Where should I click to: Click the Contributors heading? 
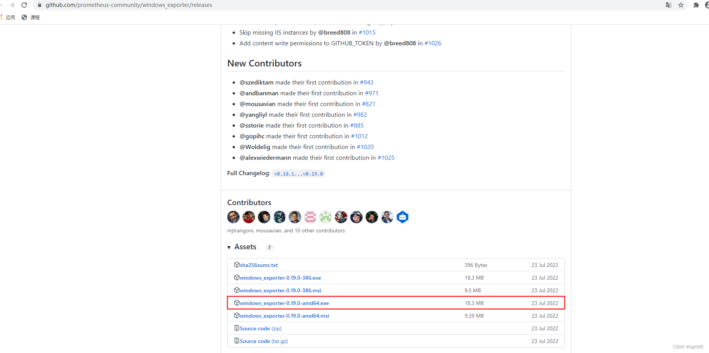(249, 202)
